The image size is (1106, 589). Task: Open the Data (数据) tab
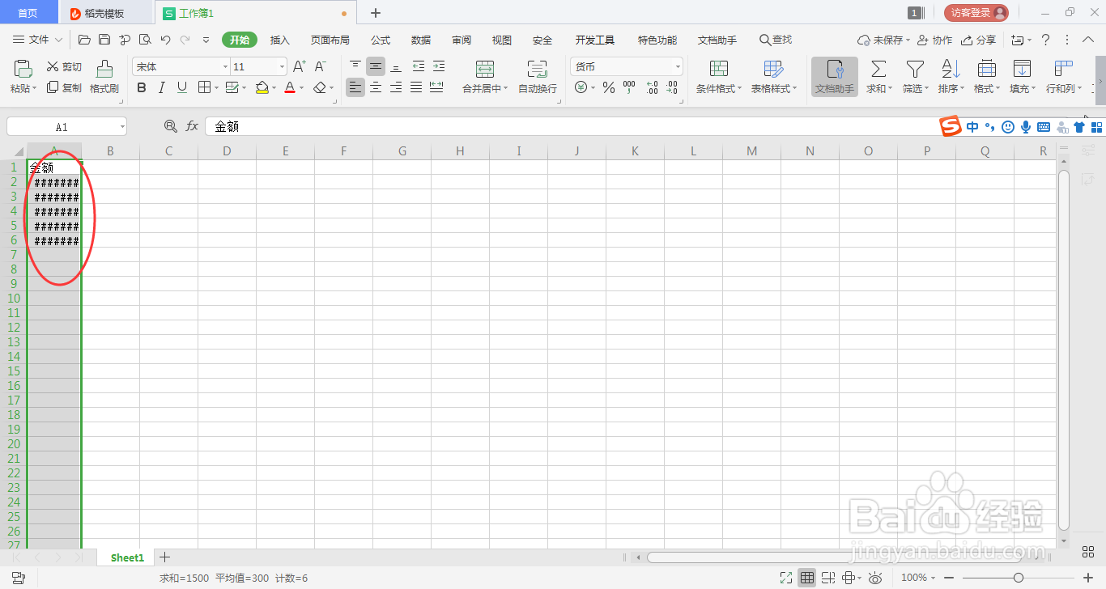[421, 40]
